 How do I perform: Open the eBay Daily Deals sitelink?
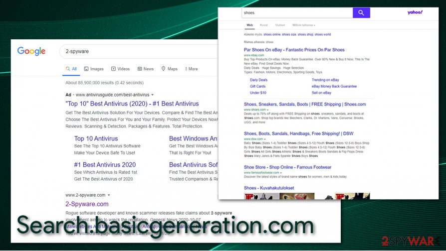[258, 80]
